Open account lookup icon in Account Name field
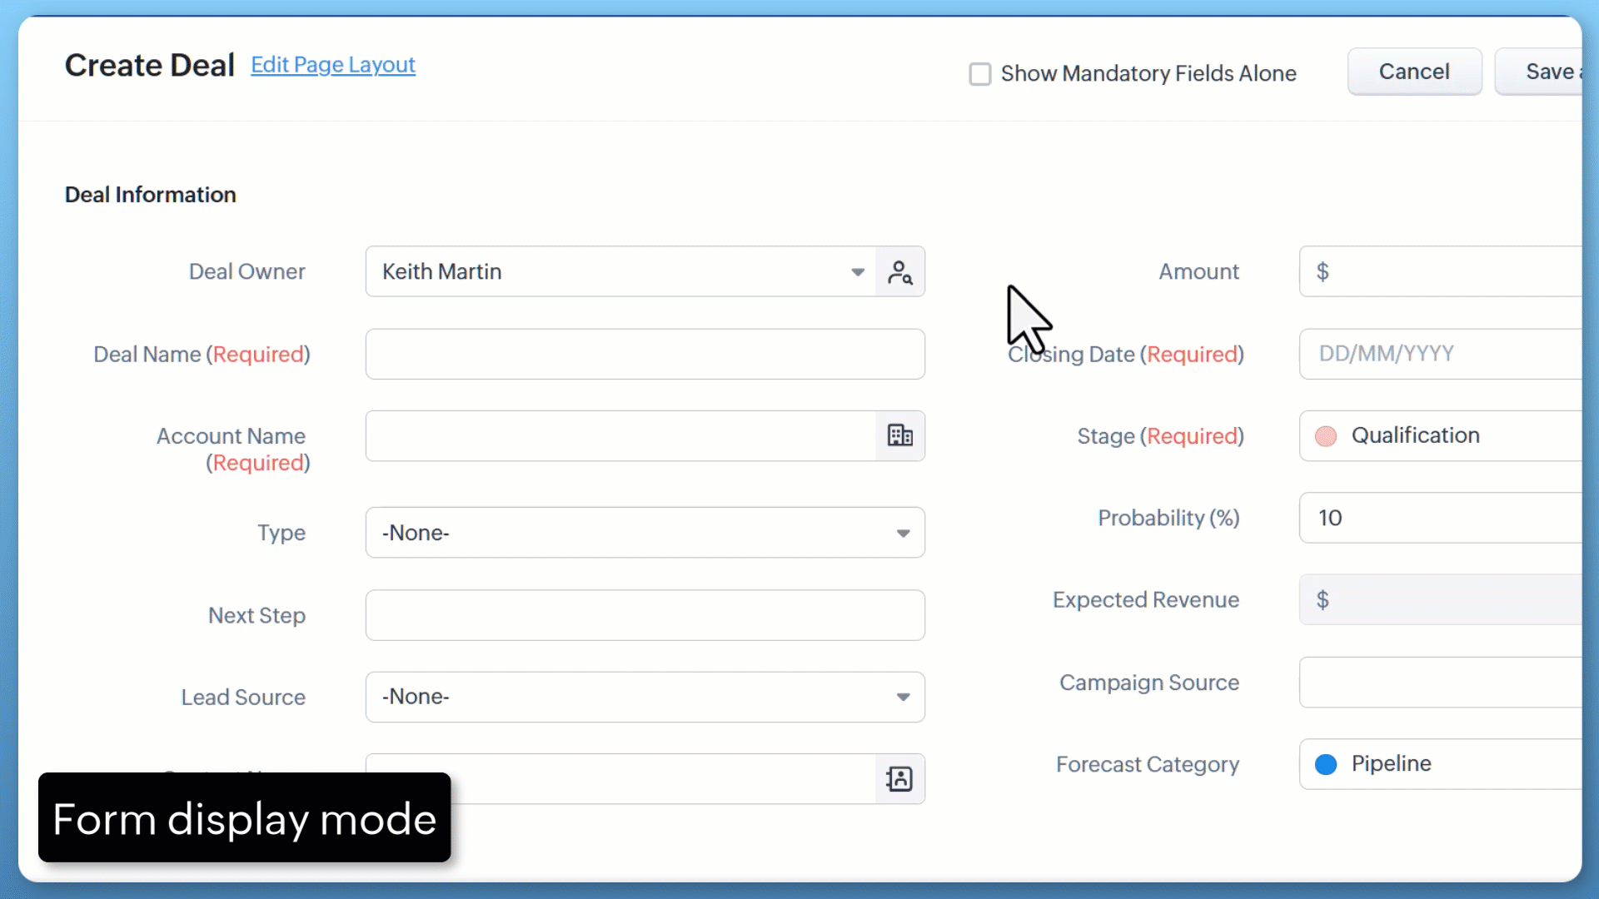Image resolution: width=1599 pixels, height=899 pixels. tap(899, 435)
